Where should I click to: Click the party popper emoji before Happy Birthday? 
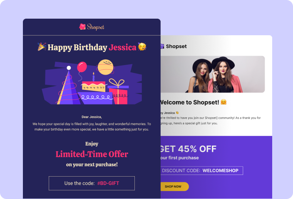pyautogui.click(x=42, y=47)
